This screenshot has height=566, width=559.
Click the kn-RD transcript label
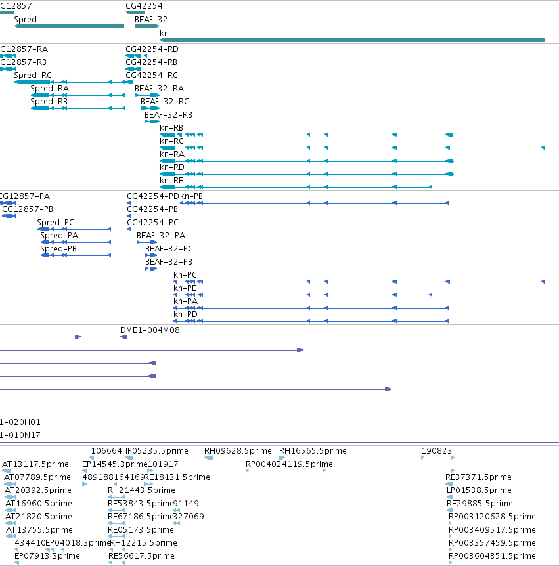(172, 167)
